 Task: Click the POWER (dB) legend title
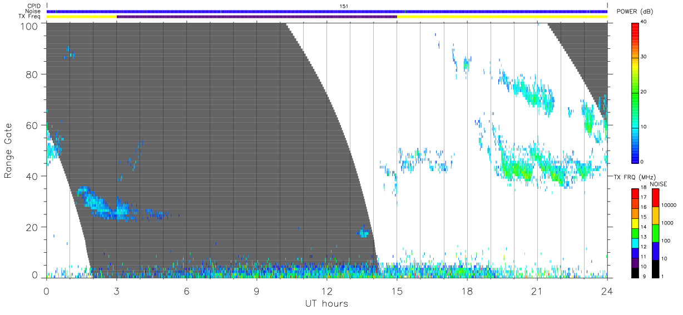tap(635, 12)
